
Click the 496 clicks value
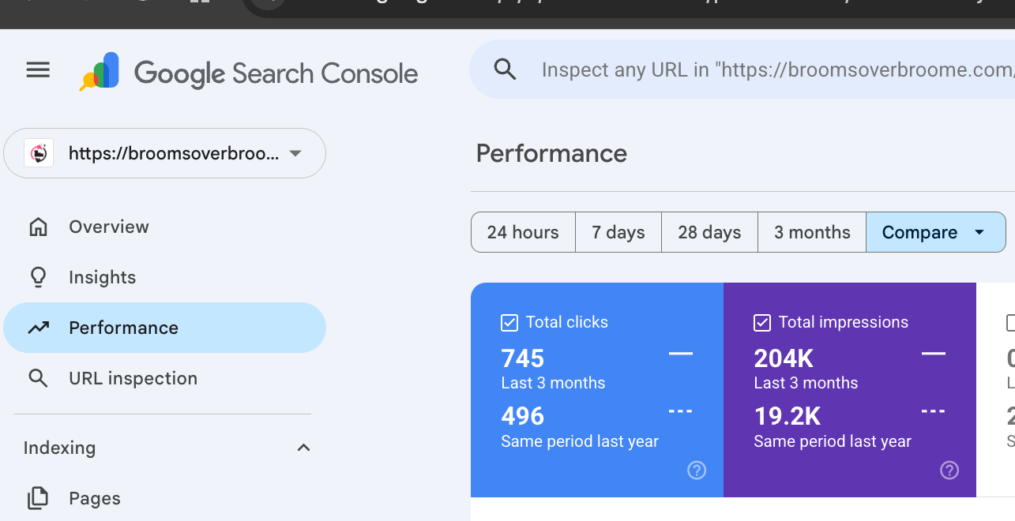pos(523,416)
